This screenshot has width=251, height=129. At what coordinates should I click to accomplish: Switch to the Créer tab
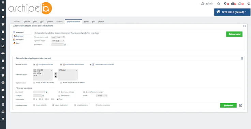tap(35, 22)
